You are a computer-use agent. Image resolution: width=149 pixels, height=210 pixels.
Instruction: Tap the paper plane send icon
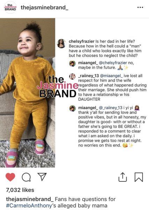coord(42,177)
